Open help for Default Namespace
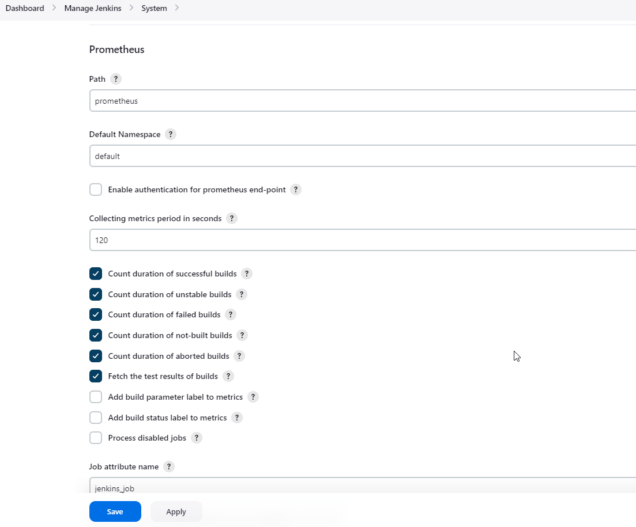 171,134
